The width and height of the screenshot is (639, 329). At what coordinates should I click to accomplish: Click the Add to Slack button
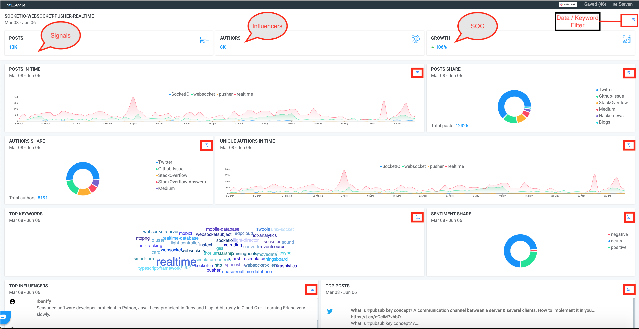coord(568,4)
